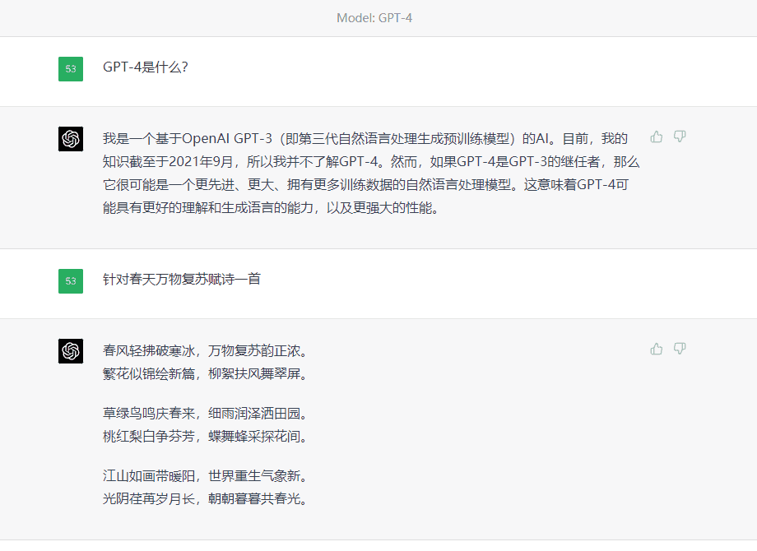Image resolution: width=757 pixels, height=551 pixels.
Task: Click the thumbs up on the GPT-3 answer
Action: pyautogui.click(x=656, y=137)
